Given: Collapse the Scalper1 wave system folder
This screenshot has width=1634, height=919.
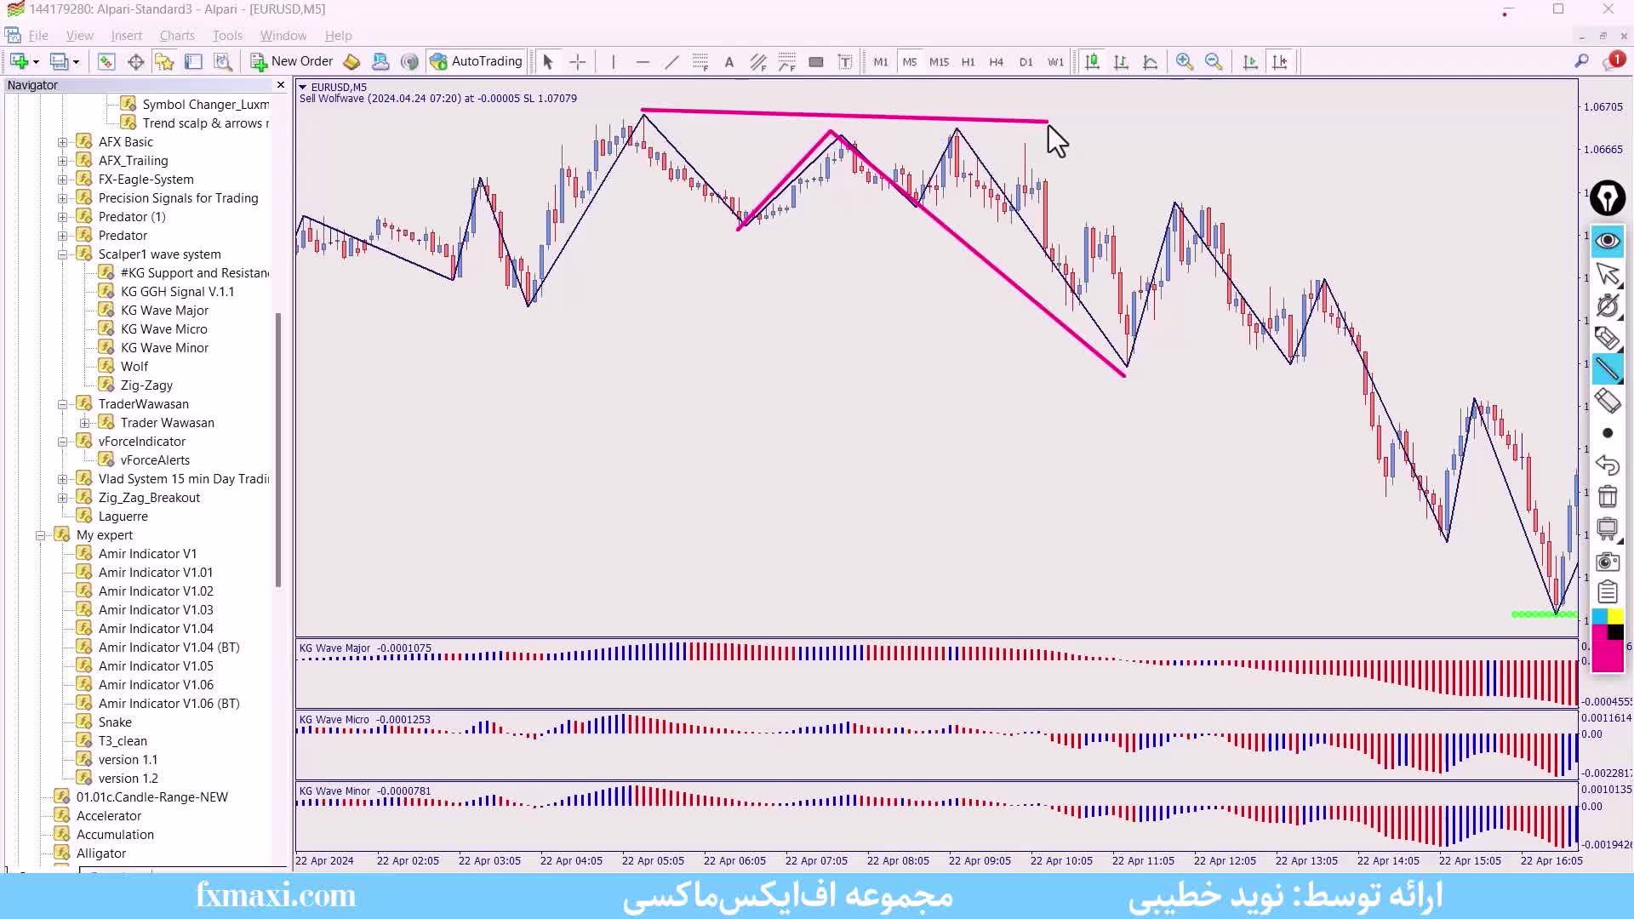Looking at the screenshot, I should (x=62, y=254).
